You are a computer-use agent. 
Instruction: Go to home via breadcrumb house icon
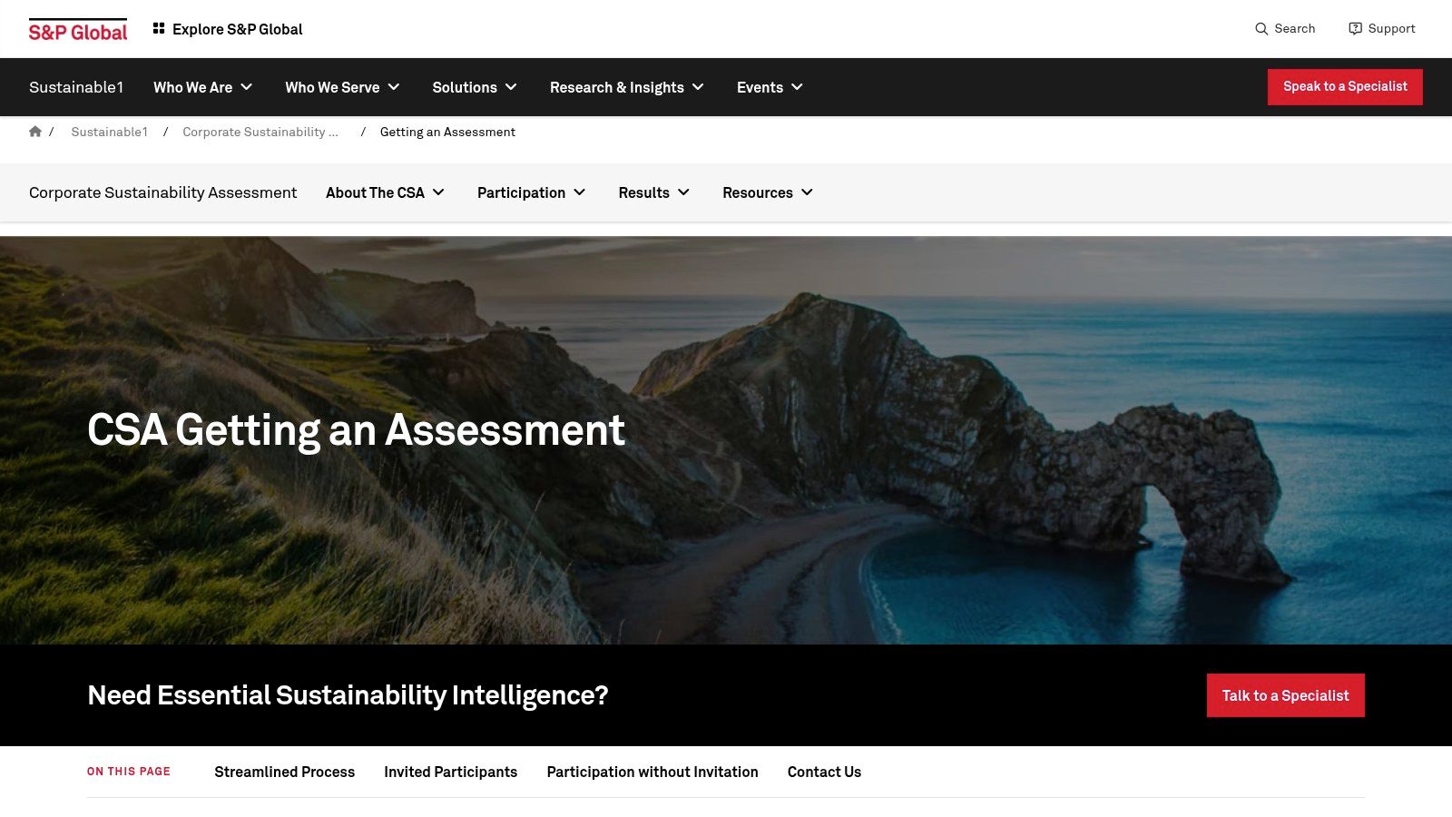(35, 132)
